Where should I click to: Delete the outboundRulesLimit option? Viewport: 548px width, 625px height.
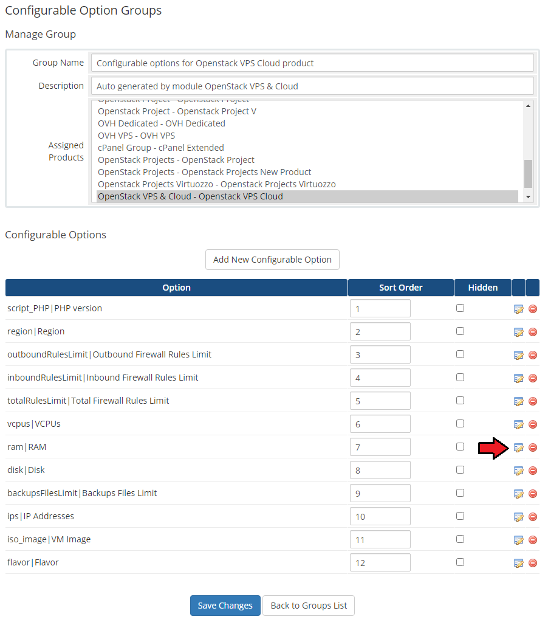coord(532,355)
